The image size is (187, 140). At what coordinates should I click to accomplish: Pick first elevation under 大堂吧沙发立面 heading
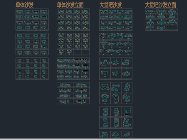(150, 11)
